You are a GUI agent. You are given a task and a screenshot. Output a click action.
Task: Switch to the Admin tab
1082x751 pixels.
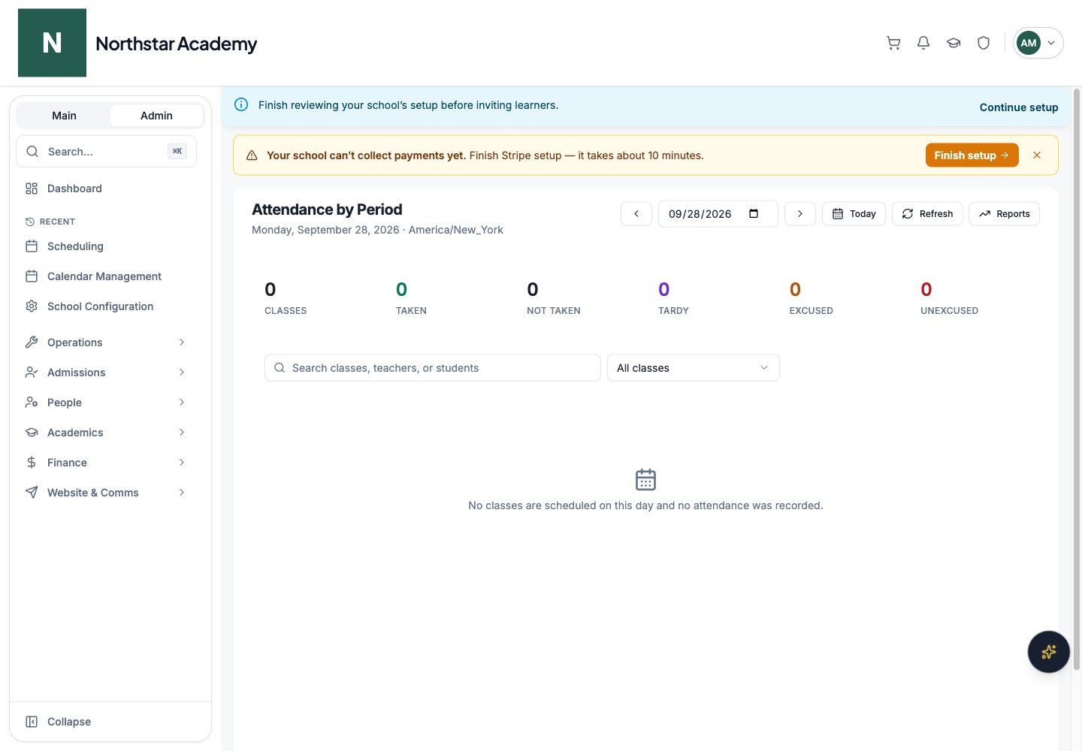tap(156, 116)
